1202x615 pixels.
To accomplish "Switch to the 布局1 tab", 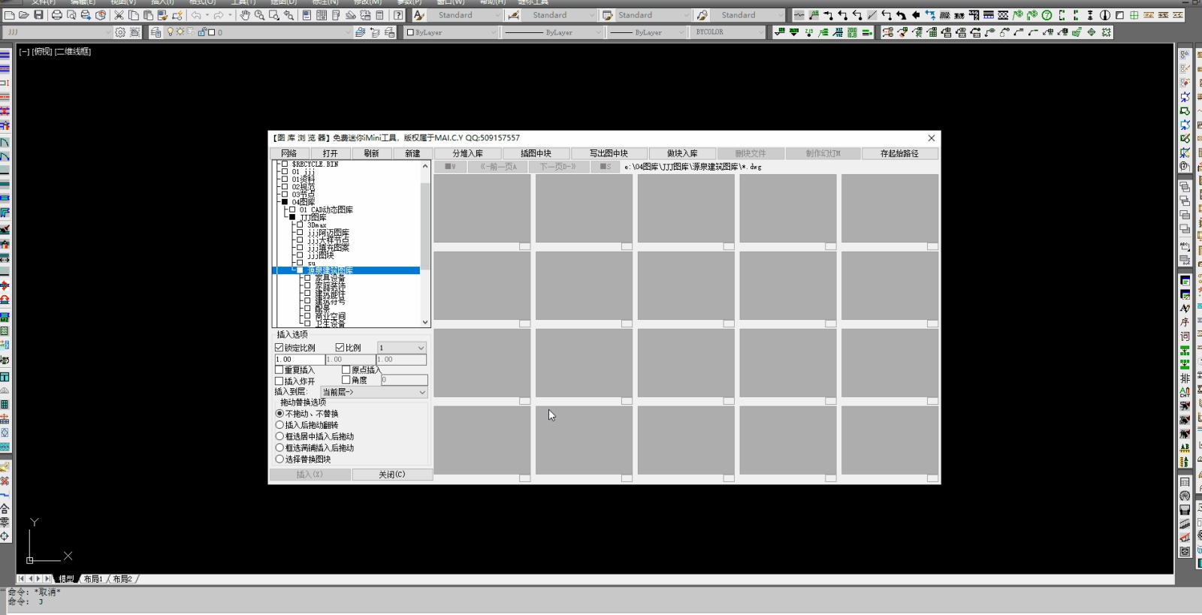I will point(93,579).
